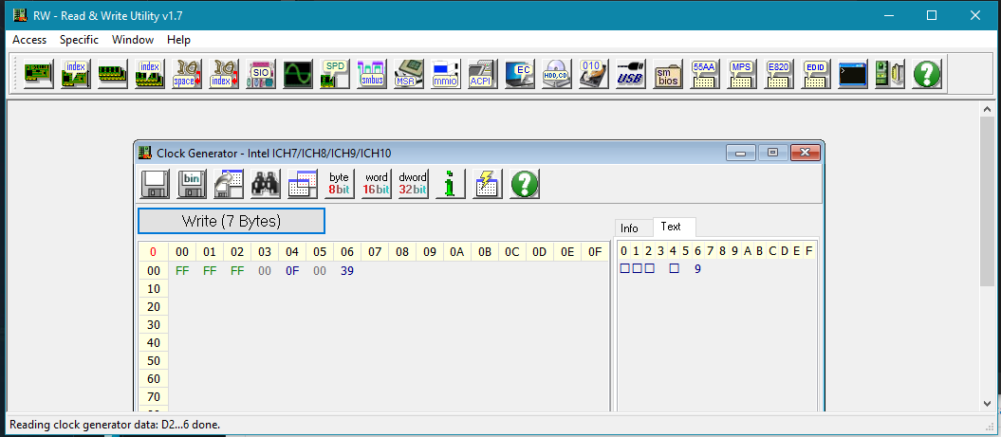Open the MMIO icon
The width and height of the screenshot is (1001, 437).
click(x=446, y=74)
